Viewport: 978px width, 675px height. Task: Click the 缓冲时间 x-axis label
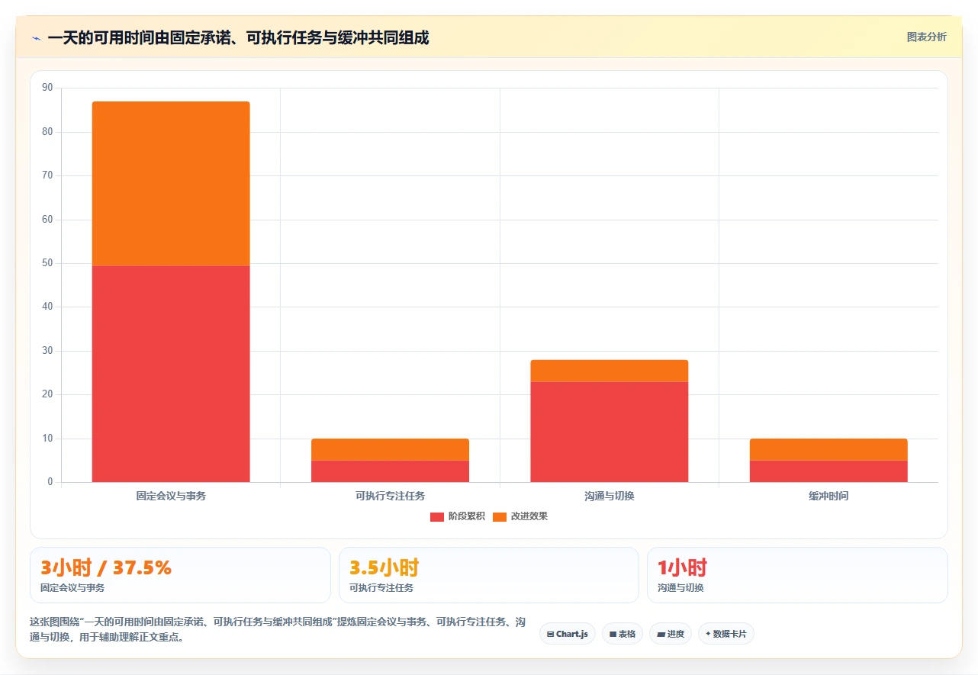pyautogui.click(x=828, y=496)
